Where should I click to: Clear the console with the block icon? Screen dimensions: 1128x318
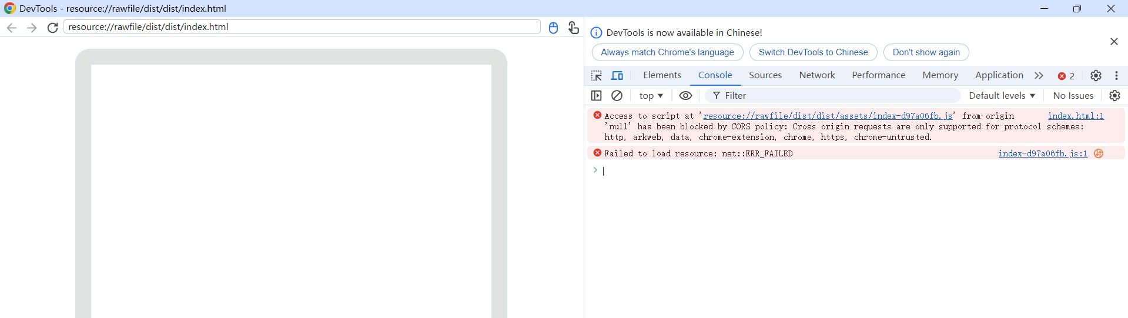pos(617,96)
